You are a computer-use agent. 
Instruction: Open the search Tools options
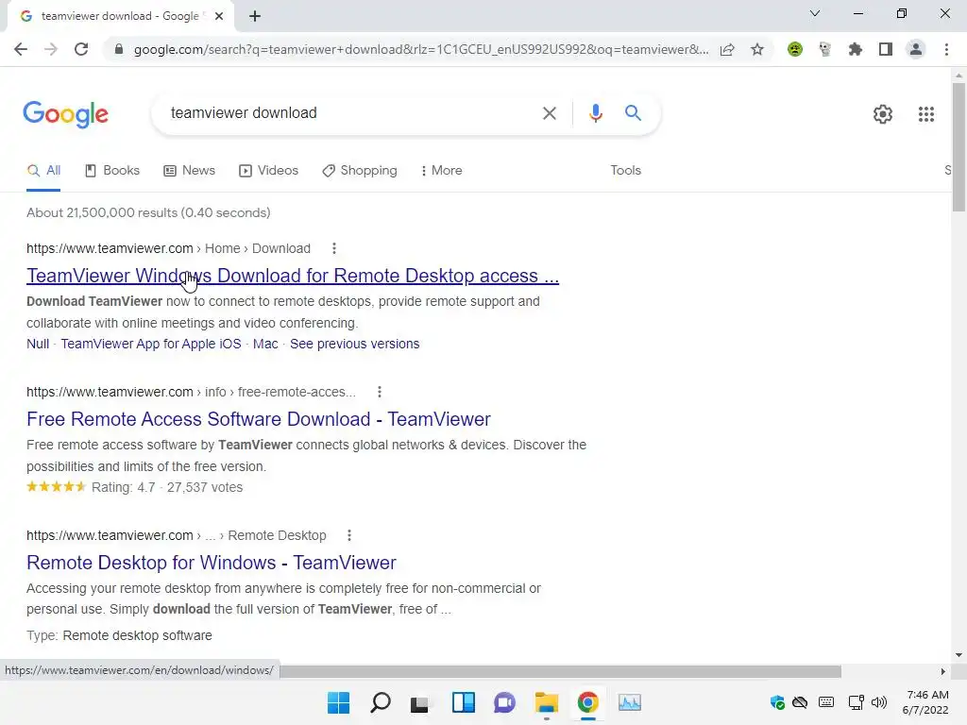(x=625, y=171)
